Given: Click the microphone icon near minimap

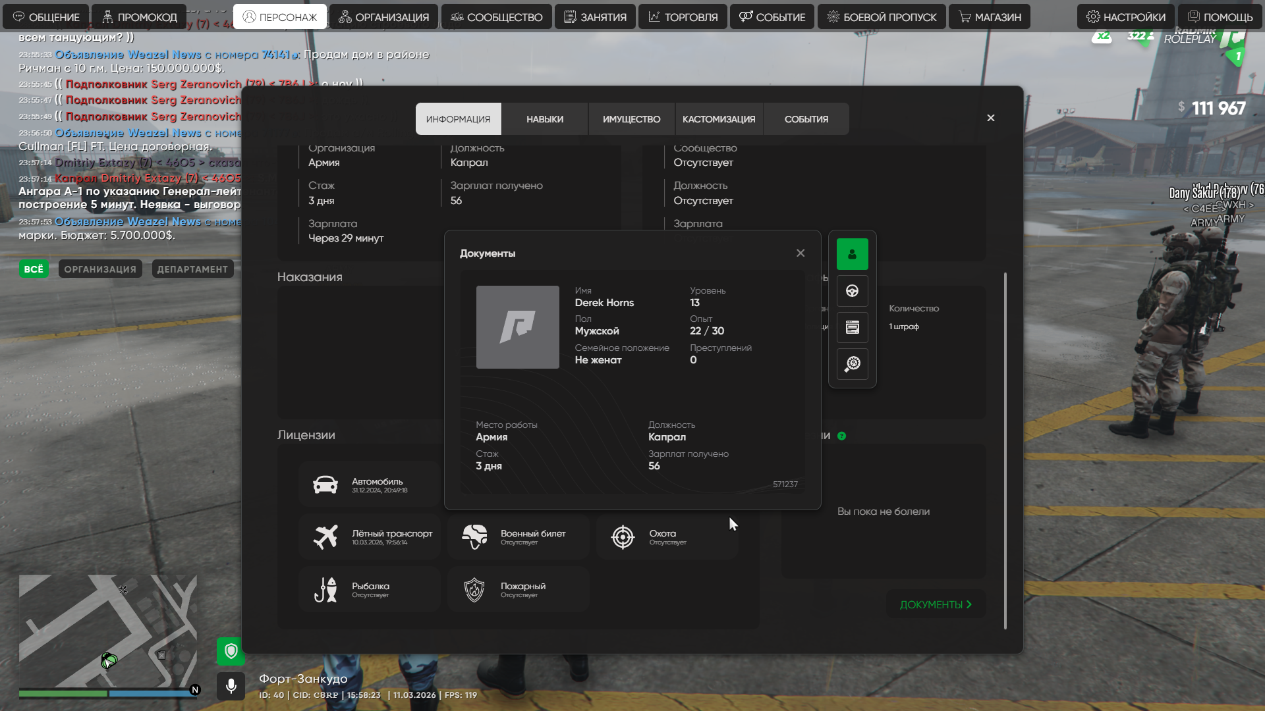Looking at the screenshot, I should tap(231, 686).
